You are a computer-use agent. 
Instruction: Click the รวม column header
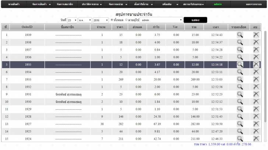(x=194, y=27)
